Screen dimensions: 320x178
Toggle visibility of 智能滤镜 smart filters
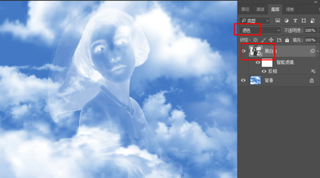[258, 63]
